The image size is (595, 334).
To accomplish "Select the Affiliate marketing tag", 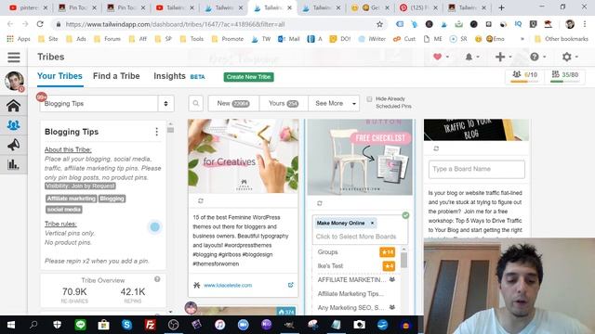I will (x=72, y=199).
